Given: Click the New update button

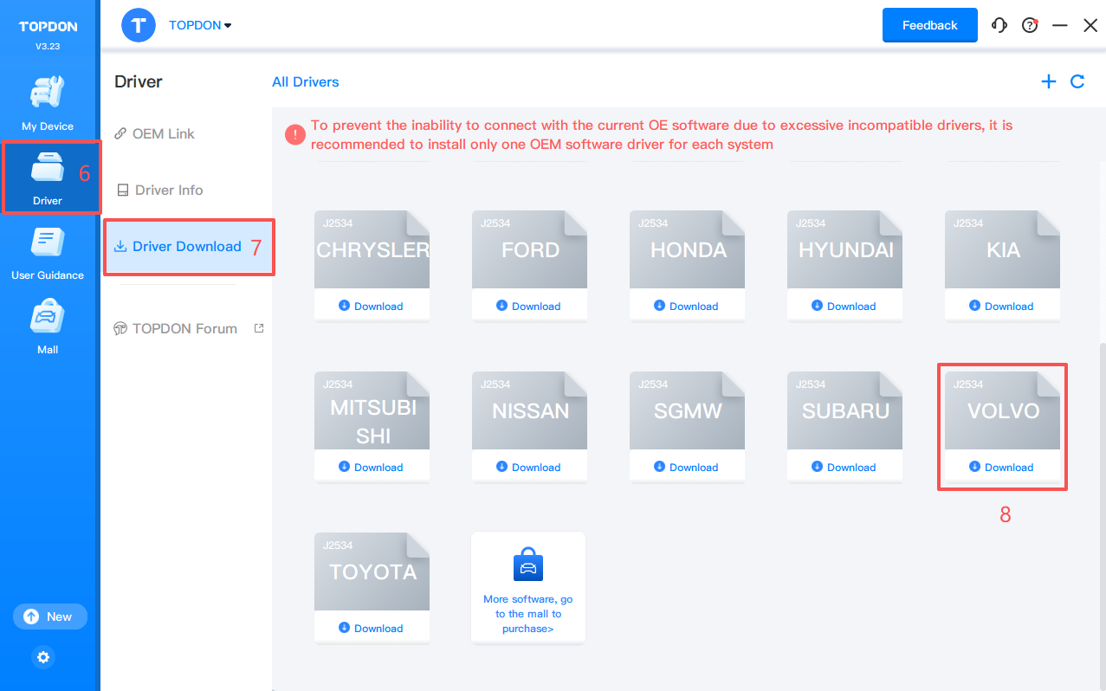Looking at the screenshot, I should pos(49,617).
